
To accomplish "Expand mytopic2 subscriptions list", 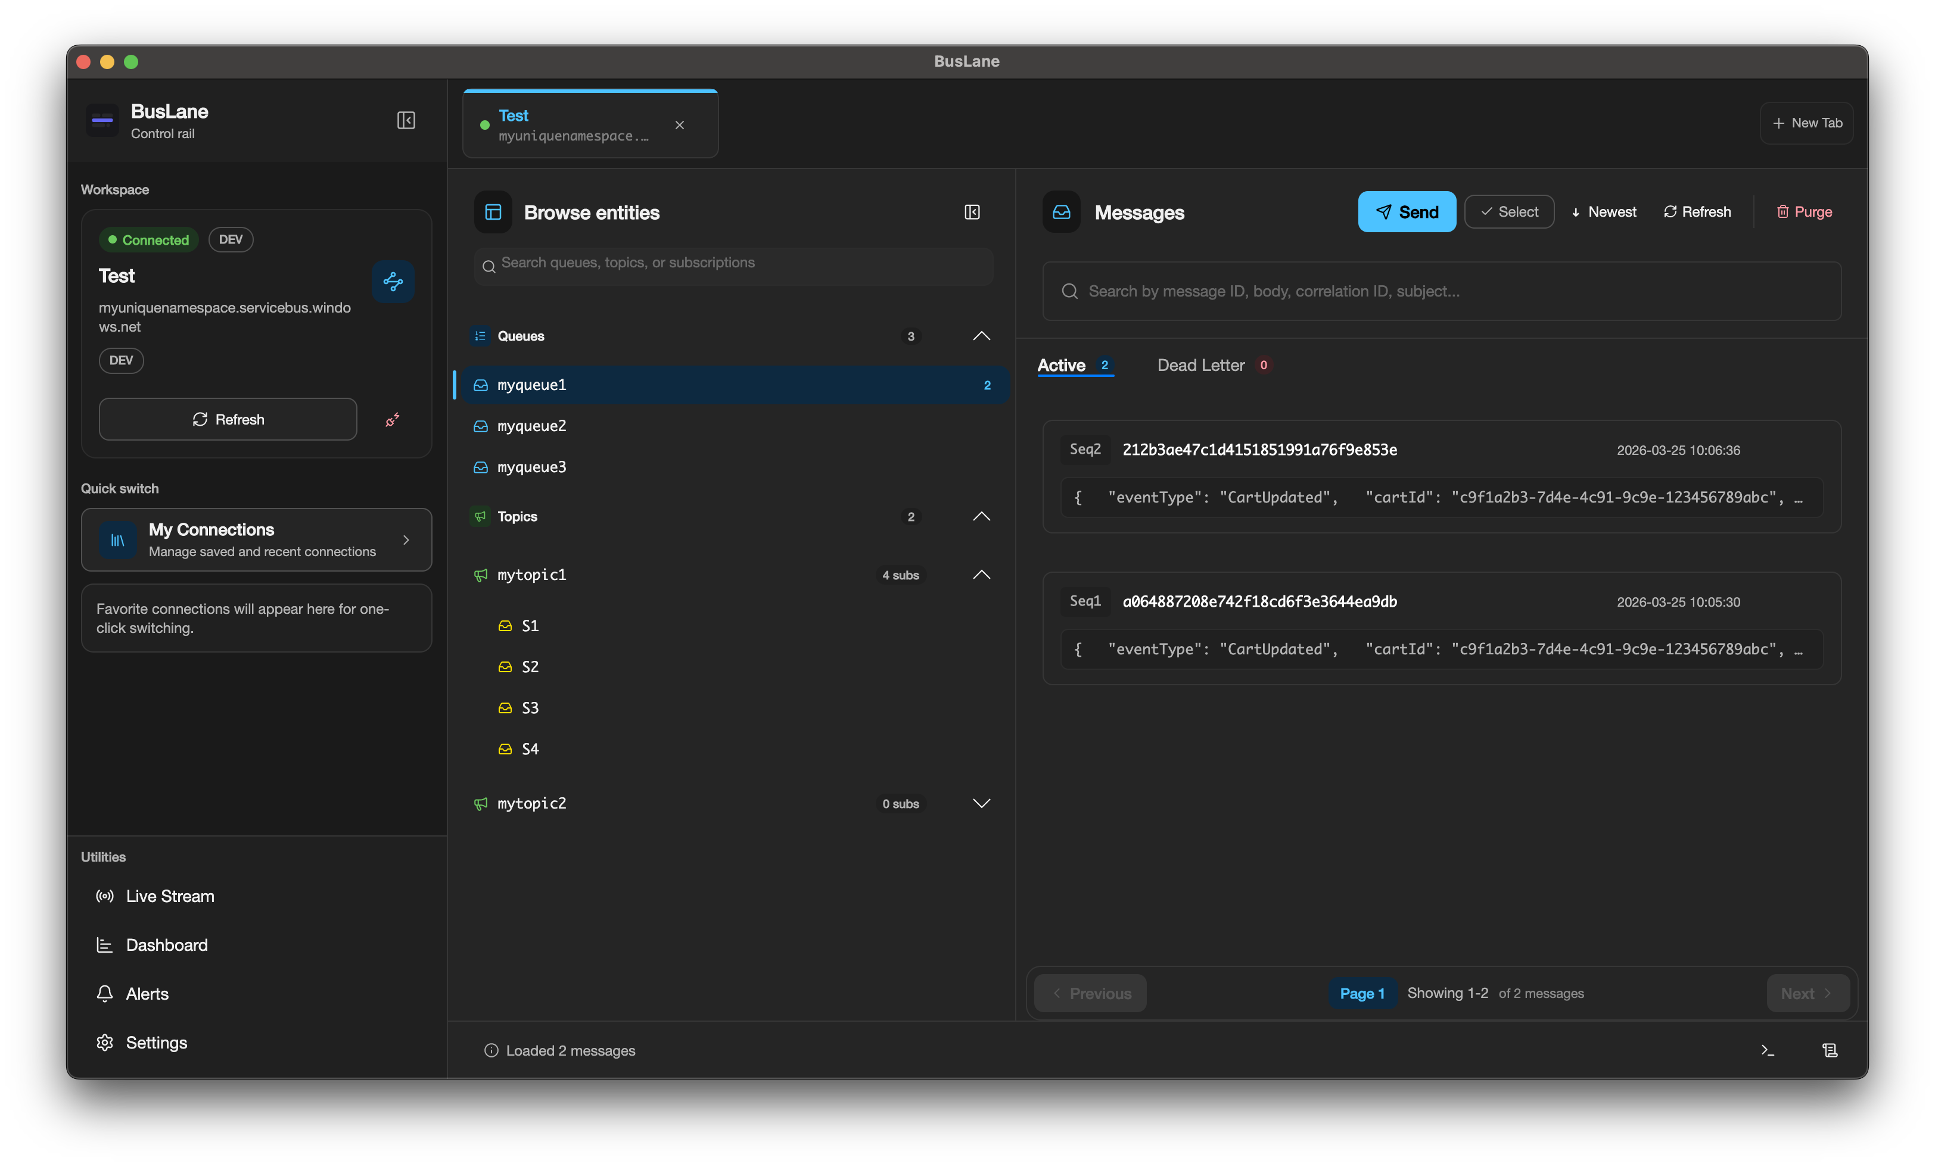I will pos(982,804).
